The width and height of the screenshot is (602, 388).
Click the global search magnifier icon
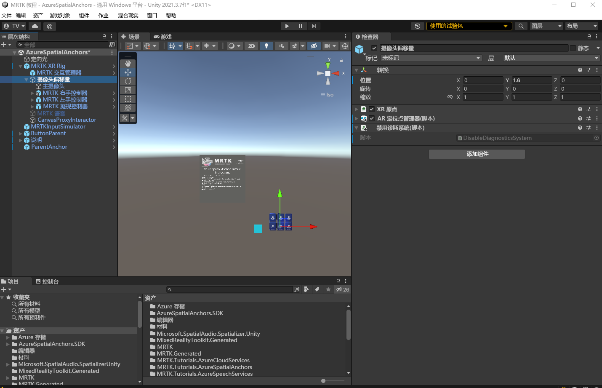[x=521, y=26]
